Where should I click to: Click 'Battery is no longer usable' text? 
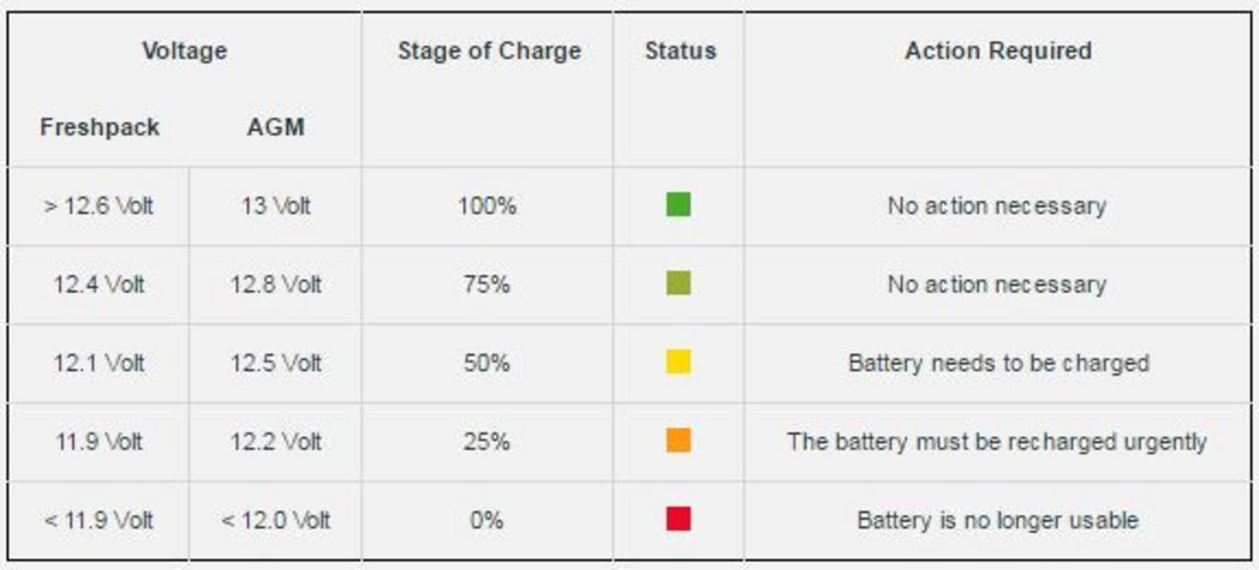point(997,520)
